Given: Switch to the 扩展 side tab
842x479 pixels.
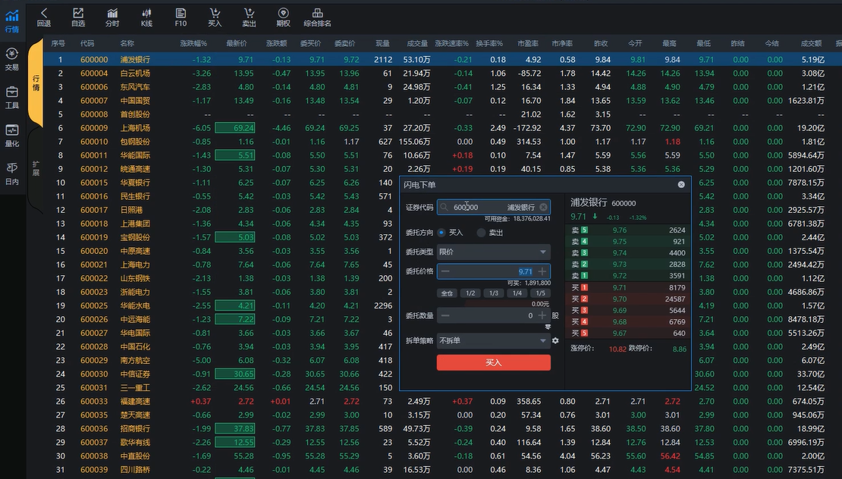Looking at the screenshot, I should [35, 168].
